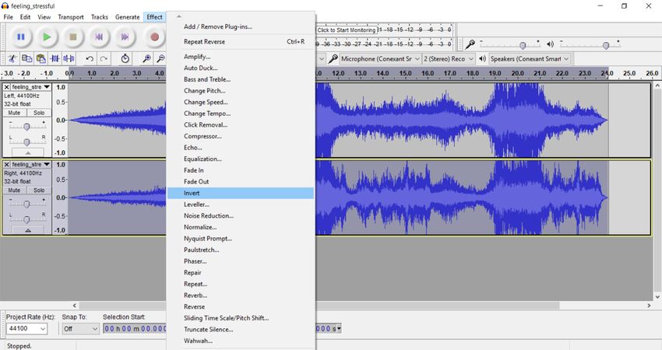Click speaker icon before Speakers device dropdown

tap(483, 59)
